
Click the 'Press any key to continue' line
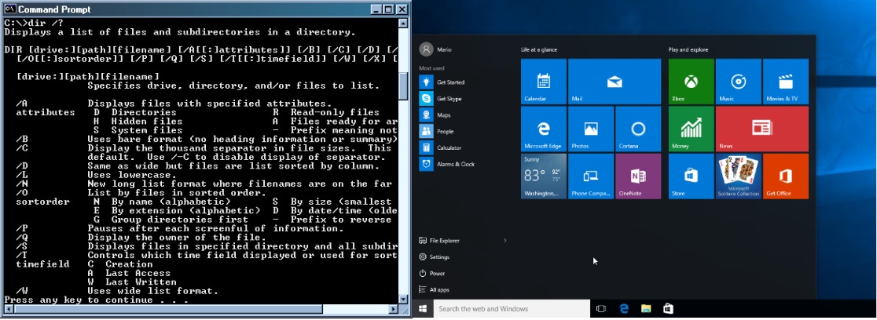tap(96, 300)
